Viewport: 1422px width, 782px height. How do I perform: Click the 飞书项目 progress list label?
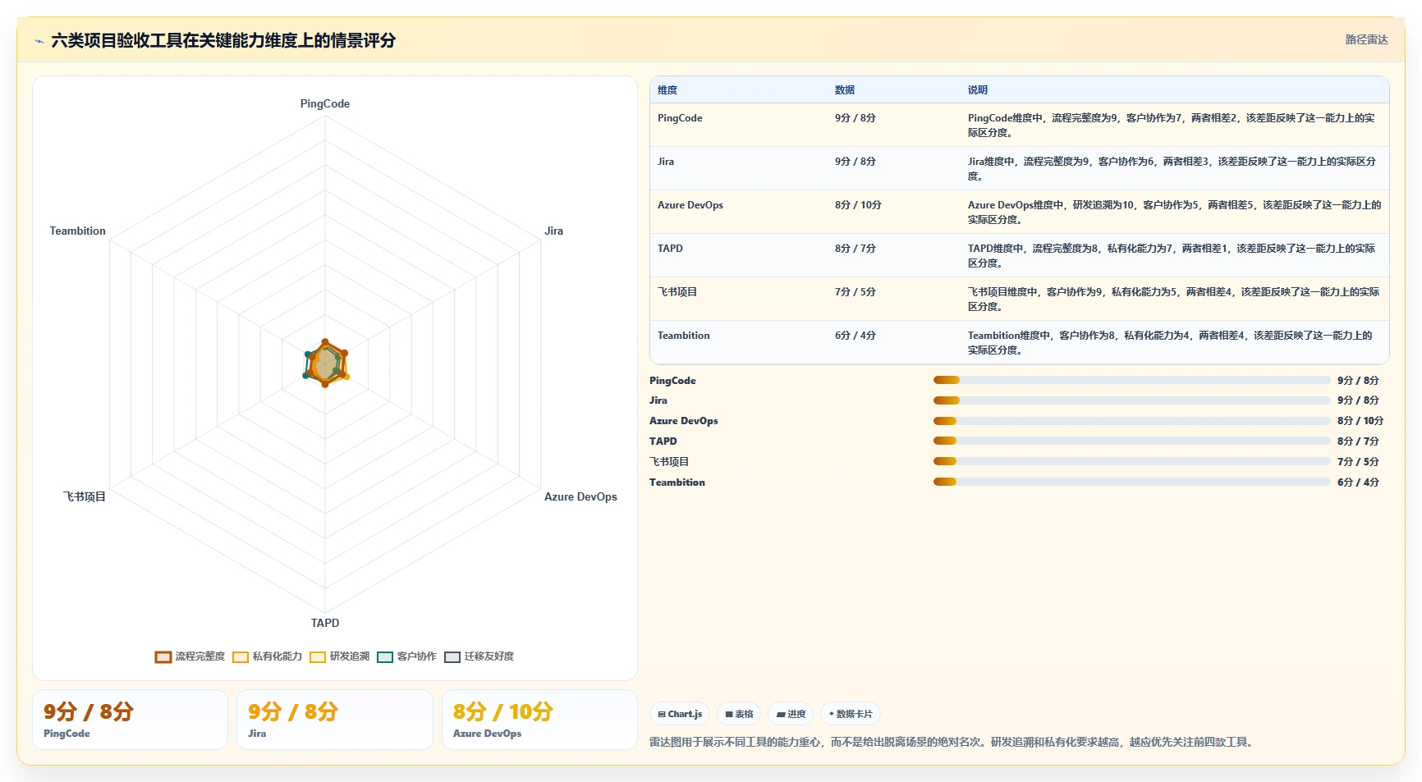[669, 462]
